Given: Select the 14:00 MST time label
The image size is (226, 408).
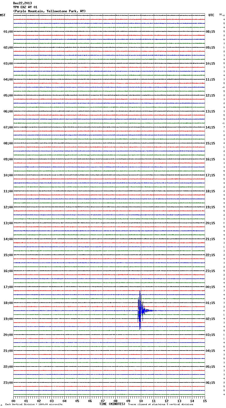Looking at the screenshot, I should 8,239.
